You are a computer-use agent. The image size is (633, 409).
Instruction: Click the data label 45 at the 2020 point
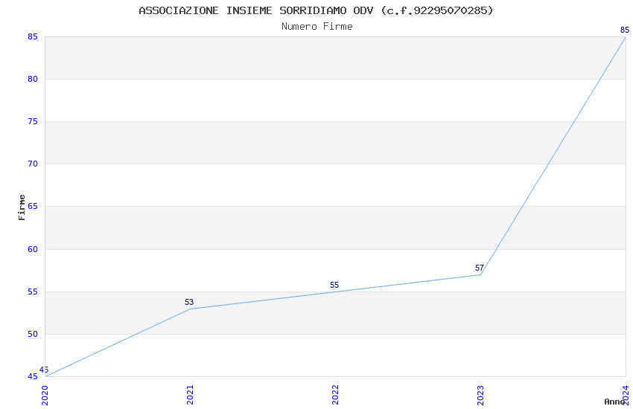click(44, 370)
